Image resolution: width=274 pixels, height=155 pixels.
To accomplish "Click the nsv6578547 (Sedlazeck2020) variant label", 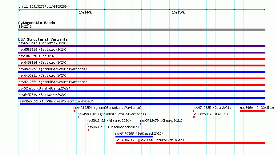I will (42, 43).
